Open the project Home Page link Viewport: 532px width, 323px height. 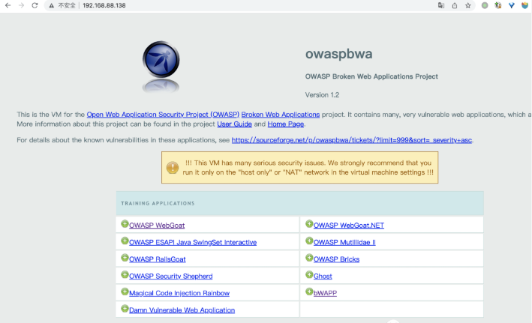(x=286, y=124)
